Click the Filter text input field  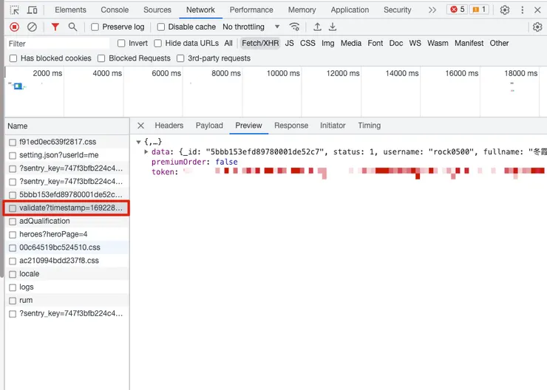[x=59, y=44]
